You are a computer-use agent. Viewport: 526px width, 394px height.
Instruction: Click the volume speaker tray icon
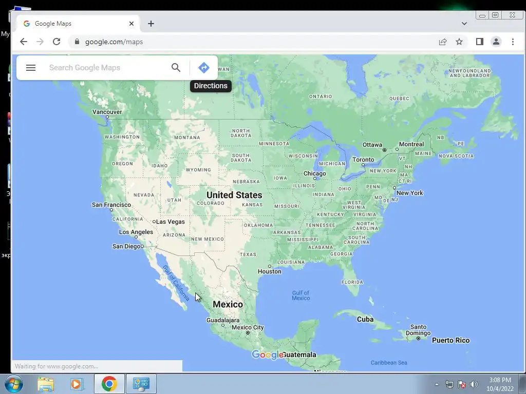click(474, 384)
